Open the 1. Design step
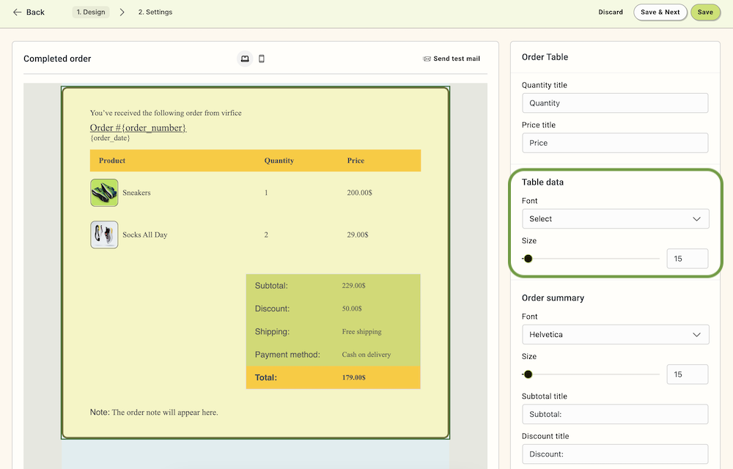 pos(91,12)
